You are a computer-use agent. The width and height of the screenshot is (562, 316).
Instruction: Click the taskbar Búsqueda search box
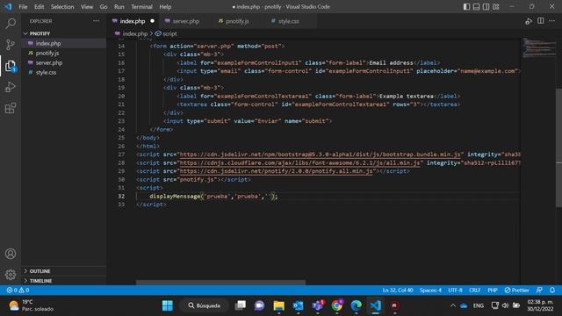[x=205, y=305]
